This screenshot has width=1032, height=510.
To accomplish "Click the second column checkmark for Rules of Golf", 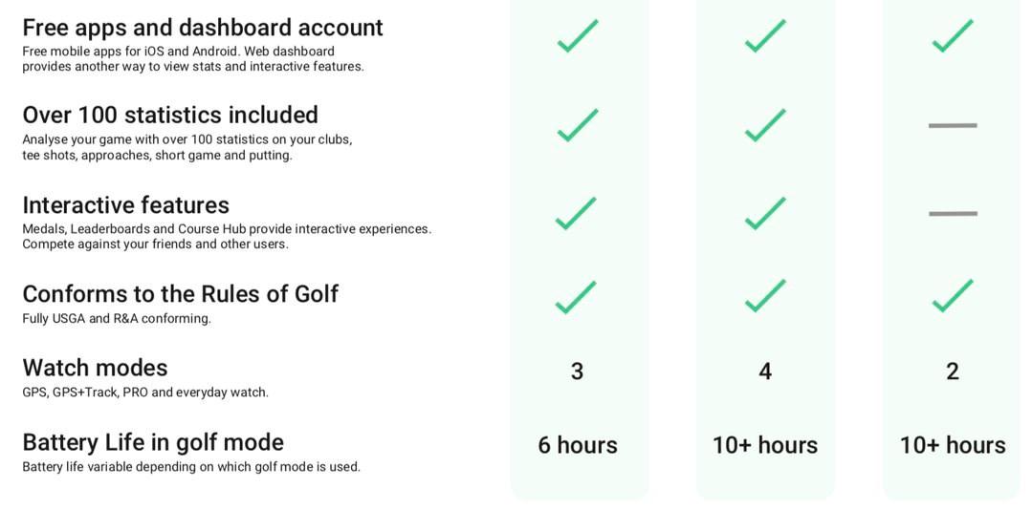I will (765, 296).
